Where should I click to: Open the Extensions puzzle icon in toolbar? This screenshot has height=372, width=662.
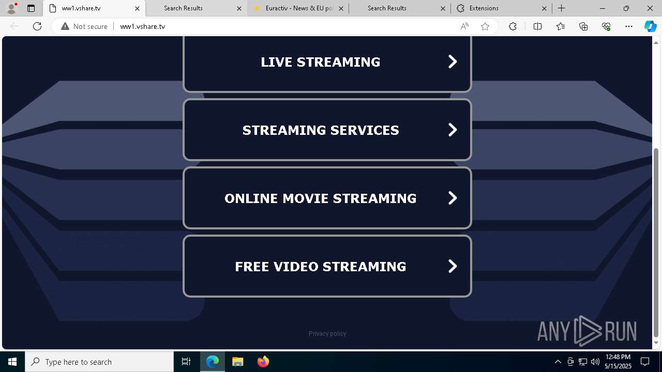pos(513,26)
